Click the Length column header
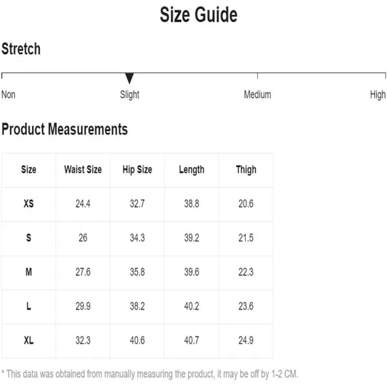Screen dimensions: 387x387 (192, 170)
